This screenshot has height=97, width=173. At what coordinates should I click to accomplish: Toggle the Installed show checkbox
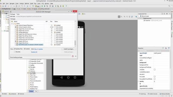(x=25, y=49)
